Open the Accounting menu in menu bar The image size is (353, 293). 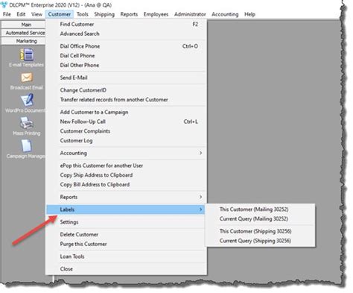tap(225, 14)
